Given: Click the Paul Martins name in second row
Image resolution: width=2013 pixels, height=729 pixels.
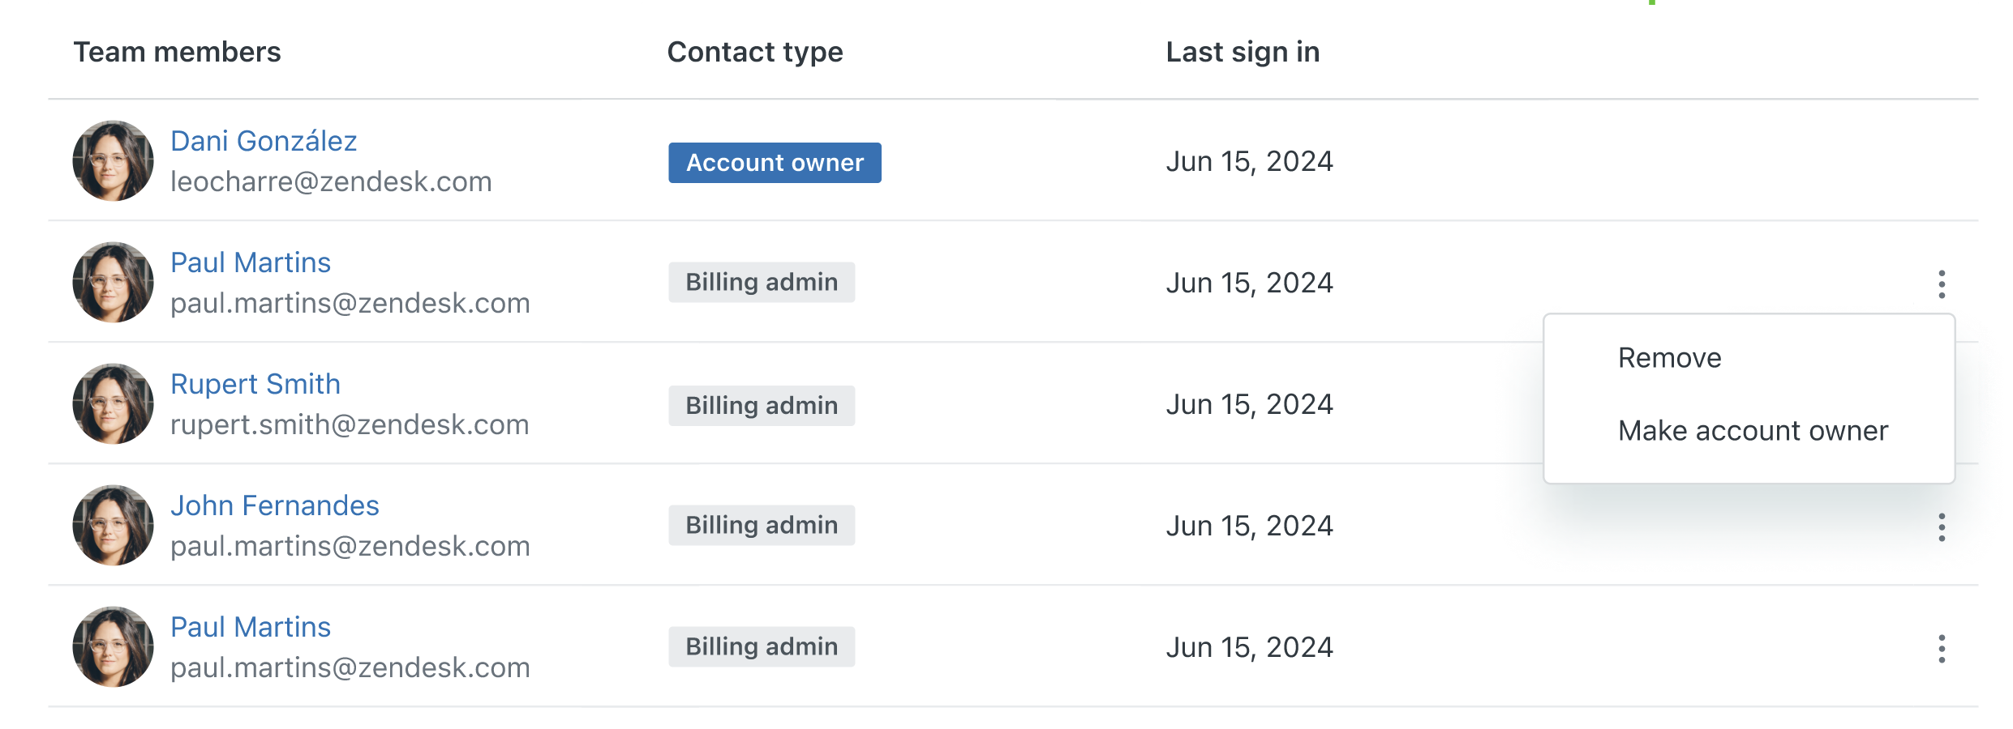Looking at the screenshot, I should pyautogui.click(x=251, y=262).
